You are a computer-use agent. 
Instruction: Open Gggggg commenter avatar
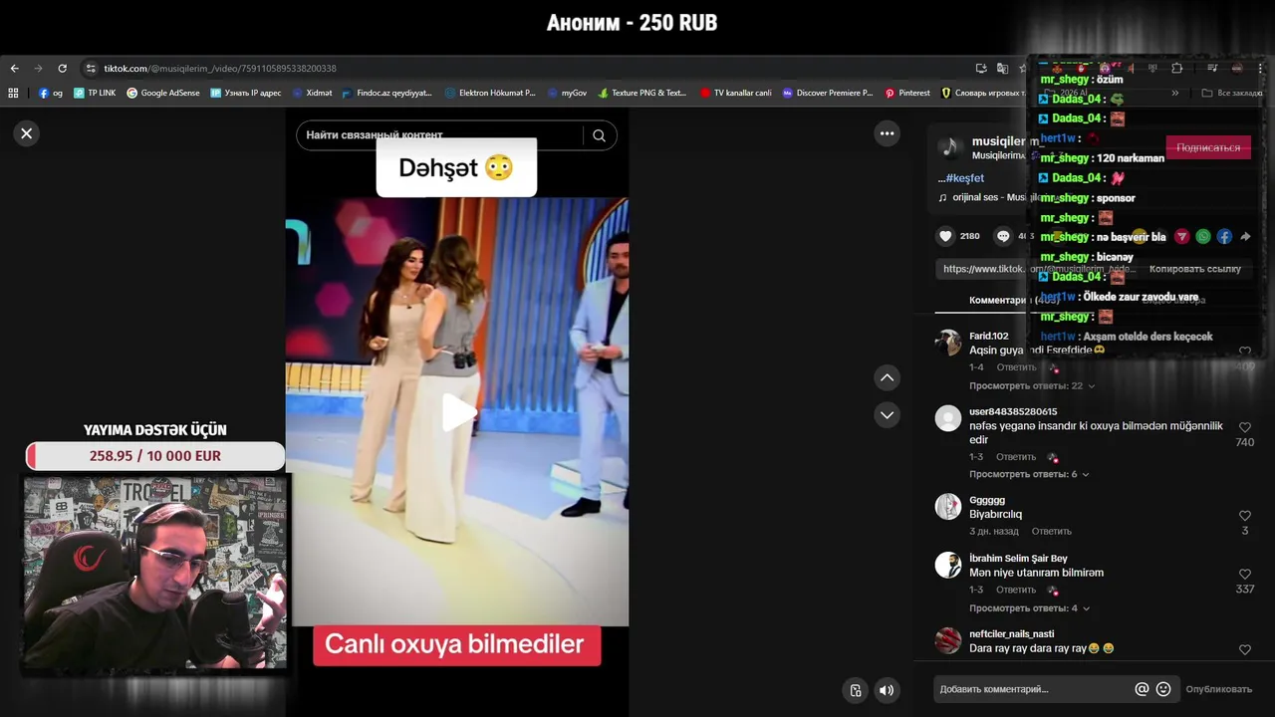pos(948,507)
